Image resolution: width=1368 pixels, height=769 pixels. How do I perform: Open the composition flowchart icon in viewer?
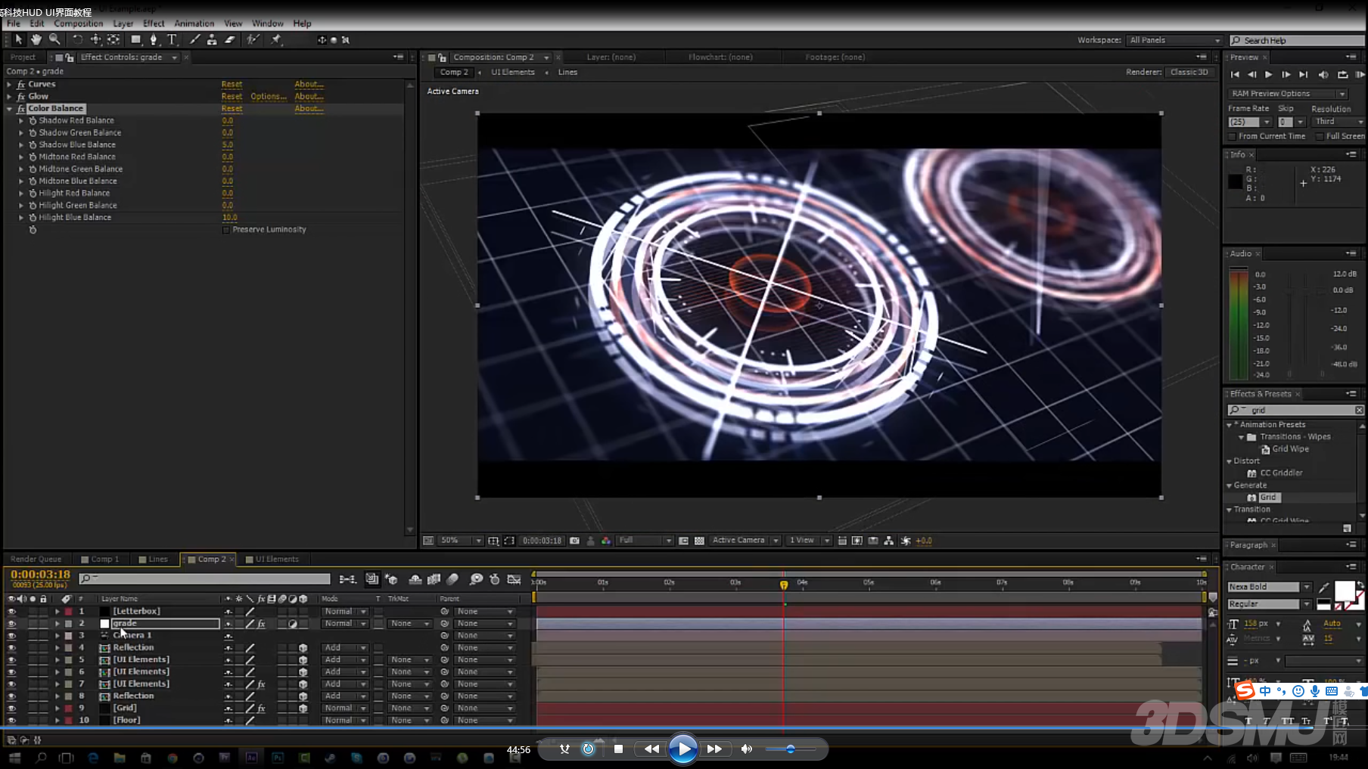click(x=889, y=541)
